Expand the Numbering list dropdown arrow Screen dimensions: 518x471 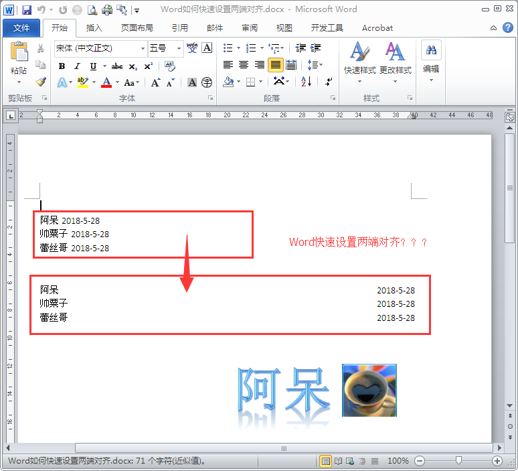click(x=262, y=48)
